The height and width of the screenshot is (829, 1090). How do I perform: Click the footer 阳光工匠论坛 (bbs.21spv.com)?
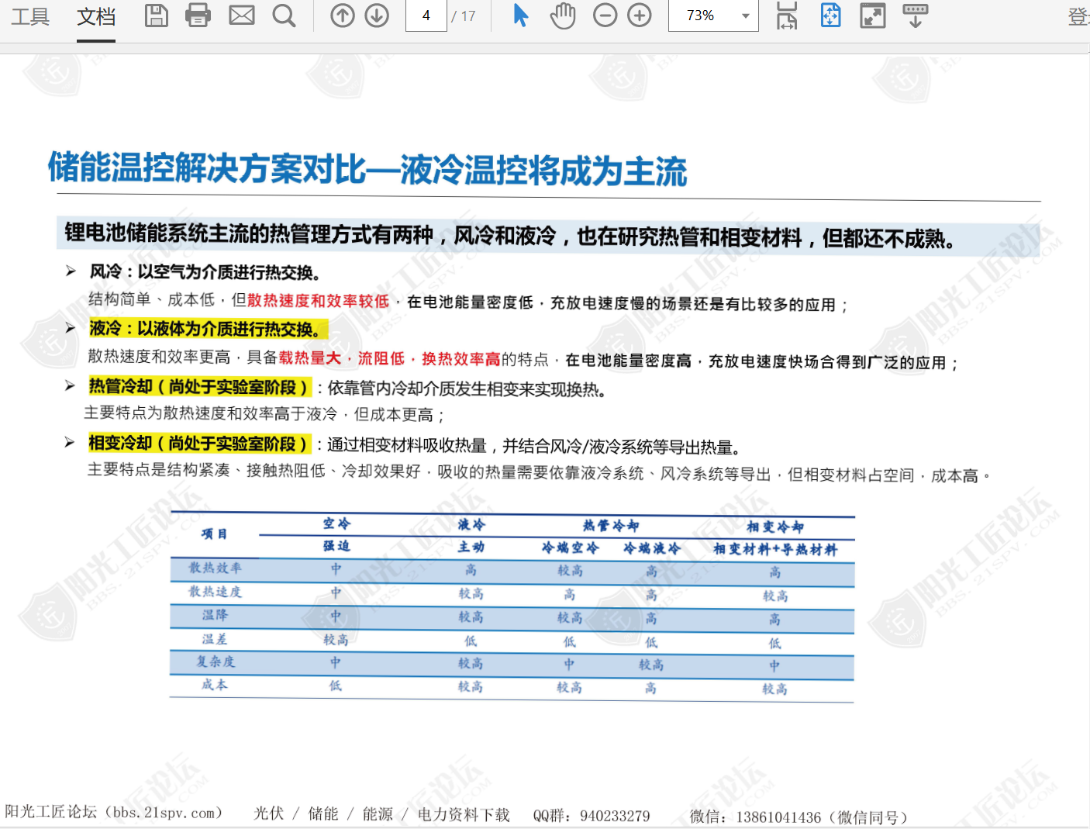pyautogui.click(x=114, y=812)
